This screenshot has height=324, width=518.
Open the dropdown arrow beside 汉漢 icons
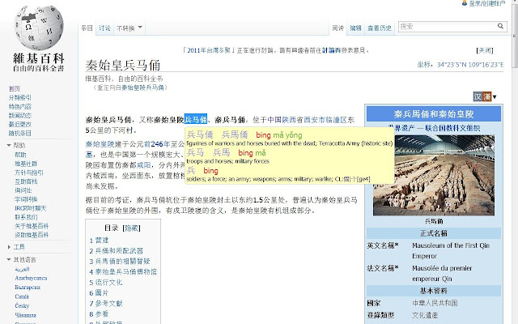point(495,97)
